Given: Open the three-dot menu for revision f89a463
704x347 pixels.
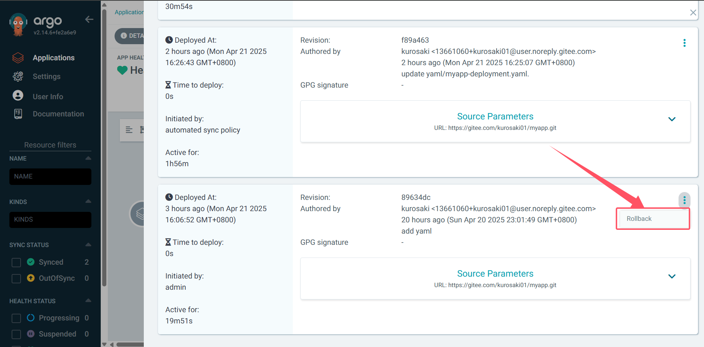Looking at the screenshot, I should coord(684,43).
